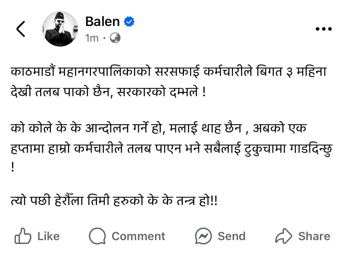Open the Balen profile name link
This screenshot has height=259, width=345.
click(102, 22)
